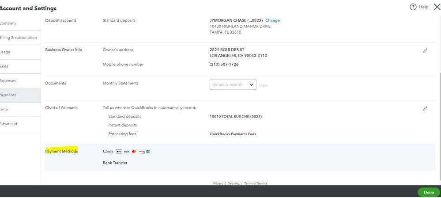This screenshot has height=198, width=441.
Task: Switch to the Sales tab
Action: click(x=20, y=66)
